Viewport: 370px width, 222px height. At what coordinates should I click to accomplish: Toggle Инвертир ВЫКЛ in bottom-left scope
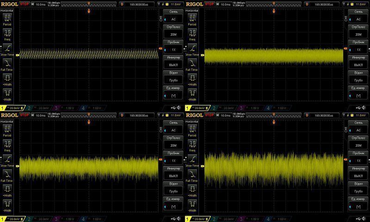coord(173,173)
